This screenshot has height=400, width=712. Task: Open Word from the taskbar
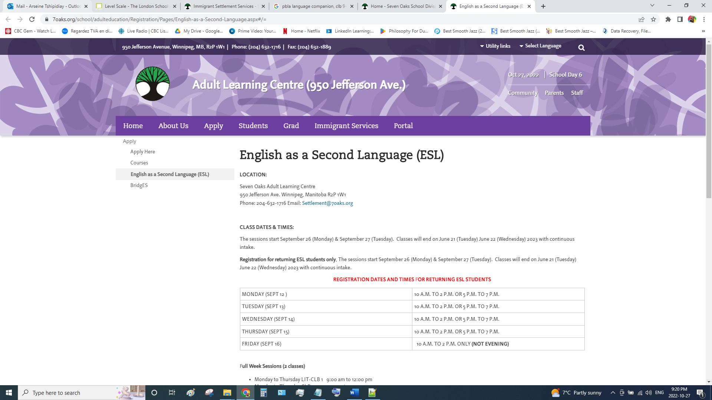pyautogui.click(x=354, y=393)
